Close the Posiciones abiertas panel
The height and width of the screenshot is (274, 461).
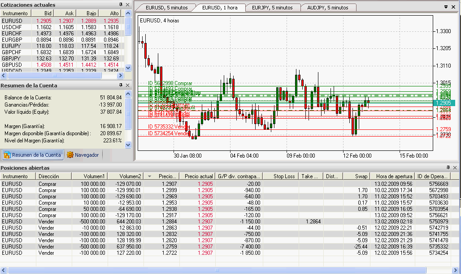(x=456, y=167)
